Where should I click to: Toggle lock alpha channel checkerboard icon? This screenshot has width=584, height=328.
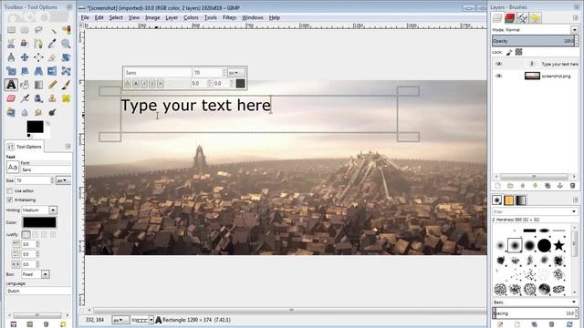click(x=518, y=52)
